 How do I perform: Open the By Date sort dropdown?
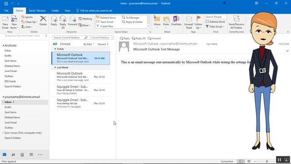[x=89, y=44]
